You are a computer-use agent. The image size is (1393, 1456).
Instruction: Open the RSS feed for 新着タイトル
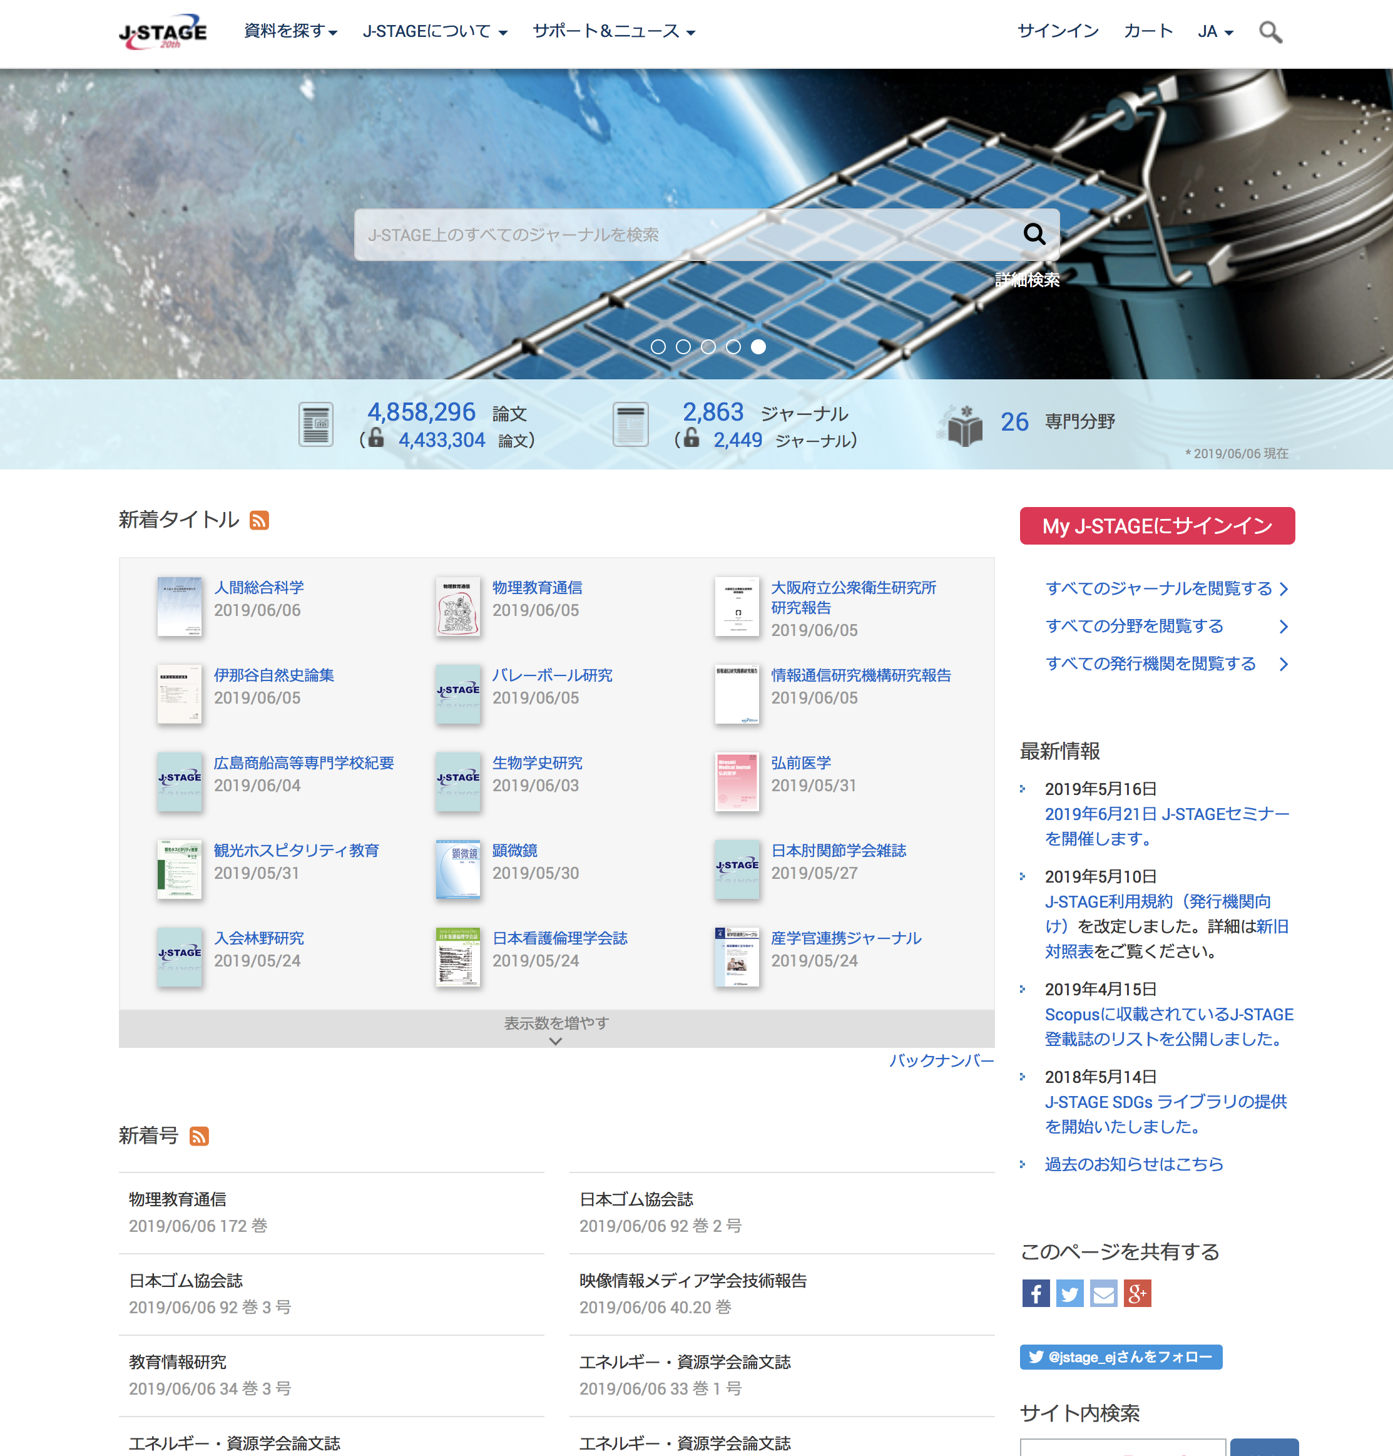pos(259,520)
